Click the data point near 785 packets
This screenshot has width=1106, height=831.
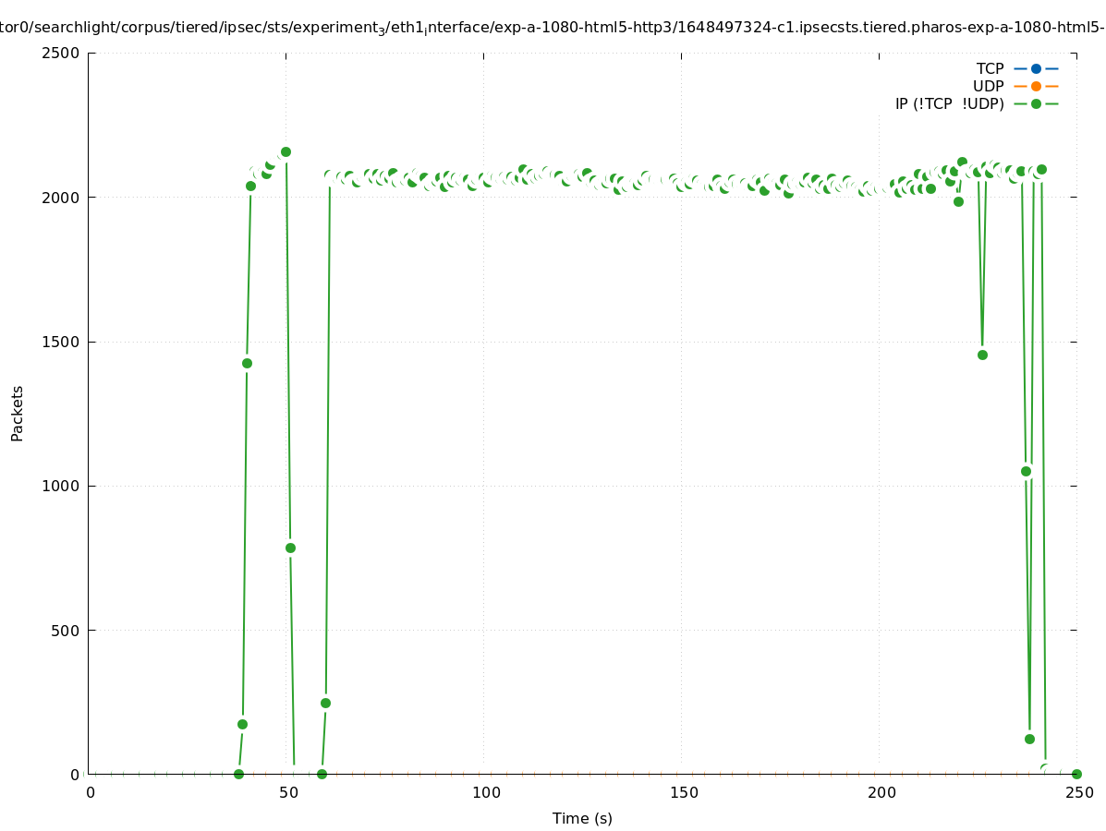tap(290, 548)
